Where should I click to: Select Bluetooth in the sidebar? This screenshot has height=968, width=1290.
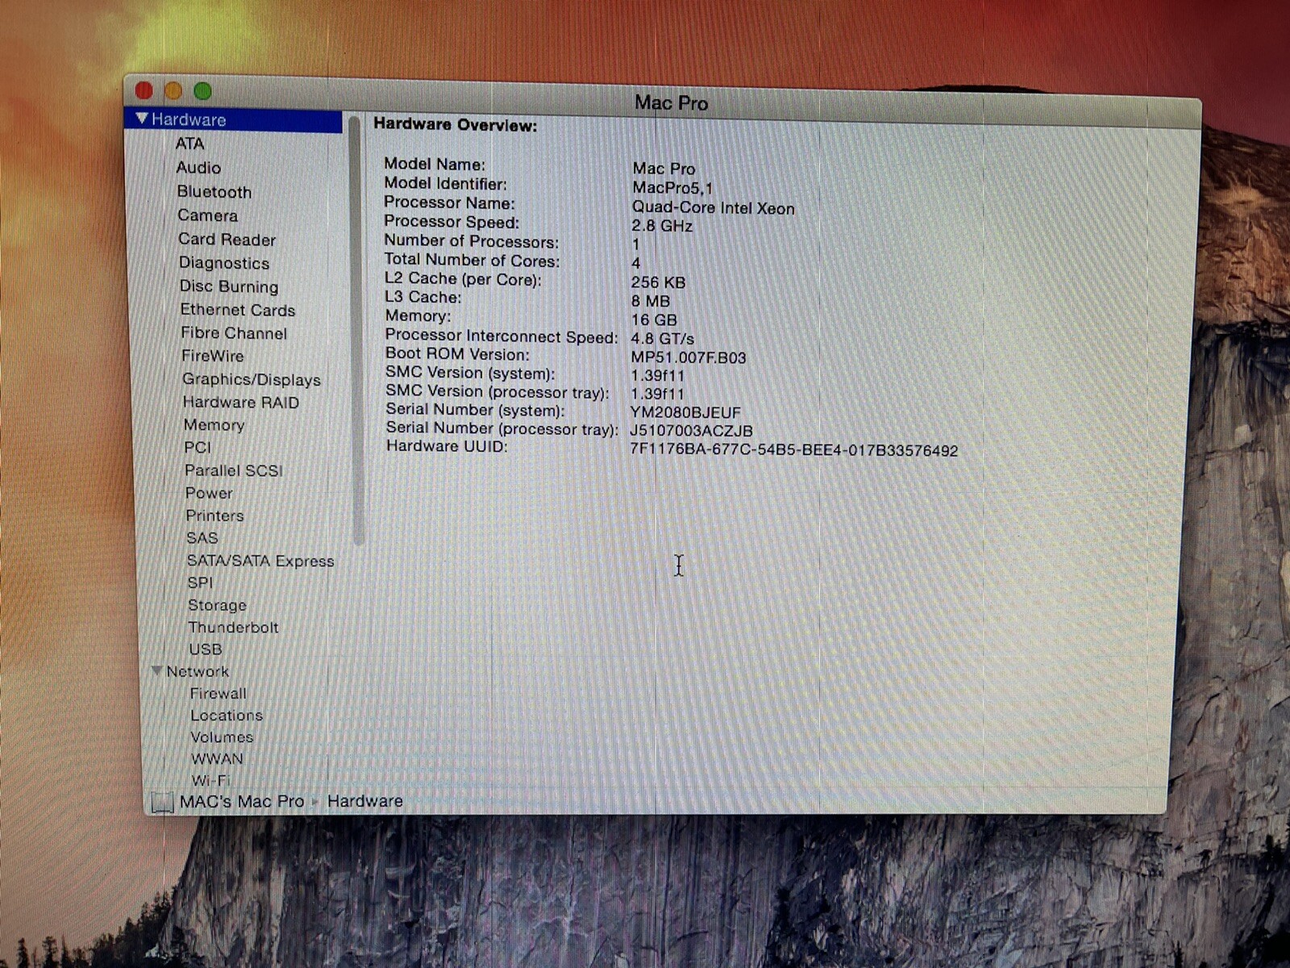(x=214, y=192)
